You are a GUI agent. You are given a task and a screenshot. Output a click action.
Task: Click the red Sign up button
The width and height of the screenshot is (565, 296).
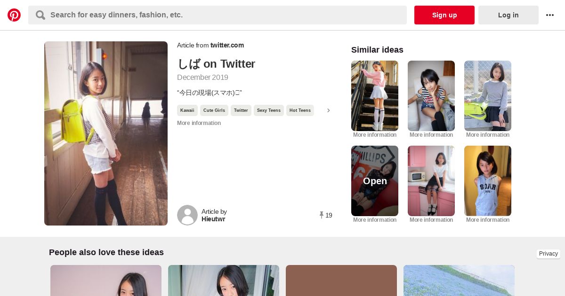click(444, 15)
